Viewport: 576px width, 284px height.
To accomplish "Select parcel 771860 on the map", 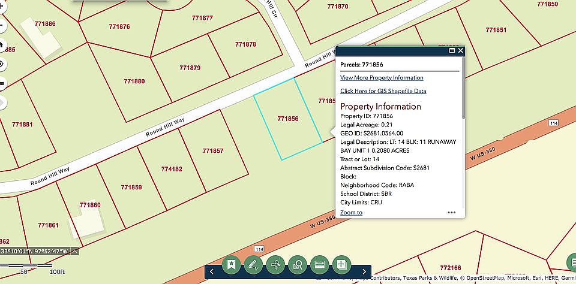I will click(x=90, y=205).
